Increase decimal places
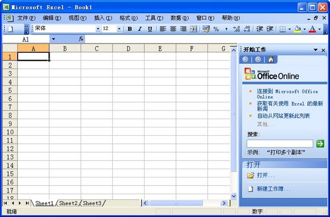 pyautogui.click(x=237, y=29)
